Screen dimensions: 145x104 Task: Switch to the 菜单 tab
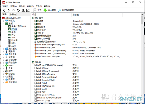4,14
